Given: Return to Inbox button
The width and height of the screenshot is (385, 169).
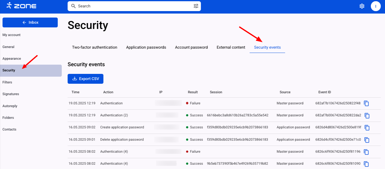Looking at the screenshot, I should (30, 22).
